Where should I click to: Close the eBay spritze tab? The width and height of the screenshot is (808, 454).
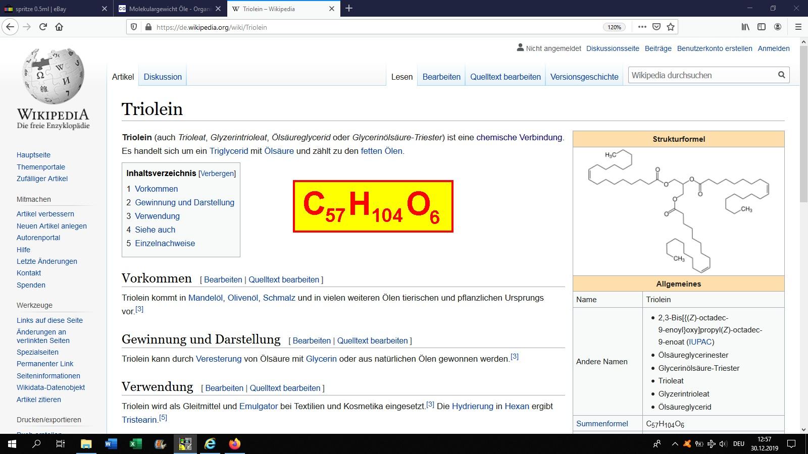tap(105, 9)
